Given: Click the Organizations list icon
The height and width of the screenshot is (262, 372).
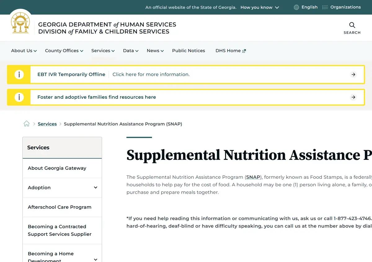Looking at the screenshot, I should (x=325, y=7).
